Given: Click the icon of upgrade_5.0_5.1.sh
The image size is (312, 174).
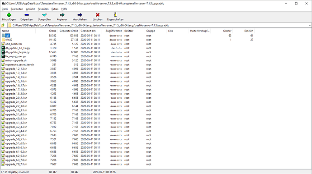Looking at the screenshot, I should (3, 139).
